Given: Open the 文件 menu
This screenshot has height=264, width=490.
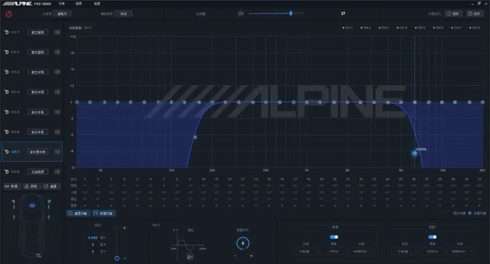Looking at the screenshot, I should point(62,4).
